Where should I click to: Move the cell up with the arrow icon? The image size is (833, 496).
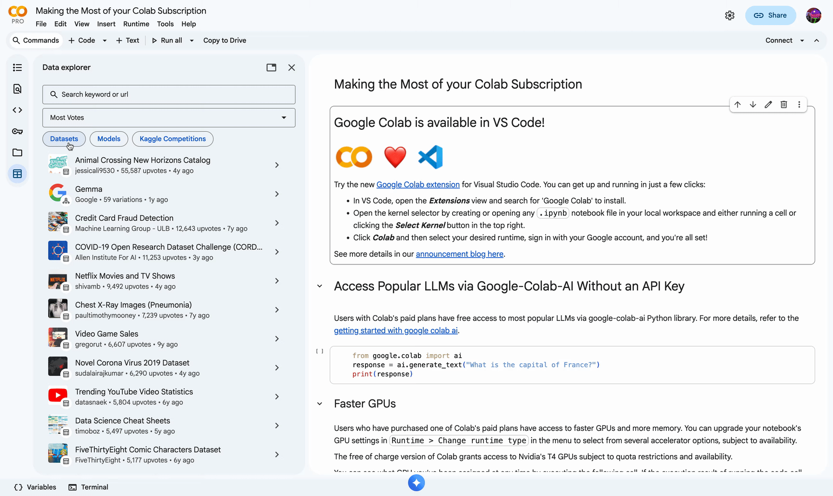pyautogui.click(x=738, y=104)
